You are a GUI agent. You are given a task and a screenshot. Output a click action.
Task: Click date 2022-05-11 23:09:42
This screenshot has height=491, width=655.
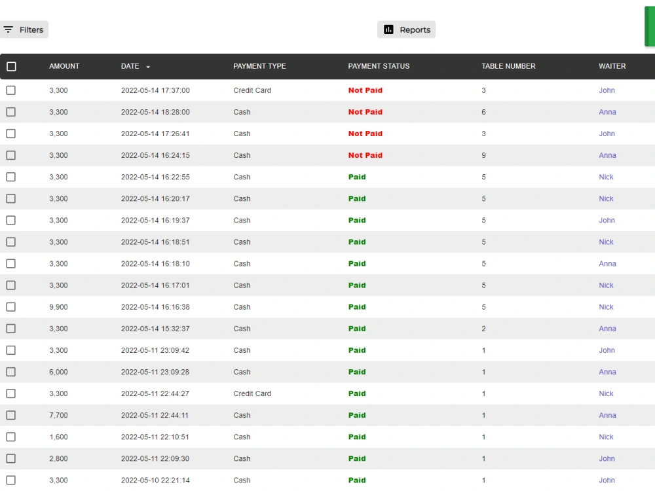tap(155, 350)
